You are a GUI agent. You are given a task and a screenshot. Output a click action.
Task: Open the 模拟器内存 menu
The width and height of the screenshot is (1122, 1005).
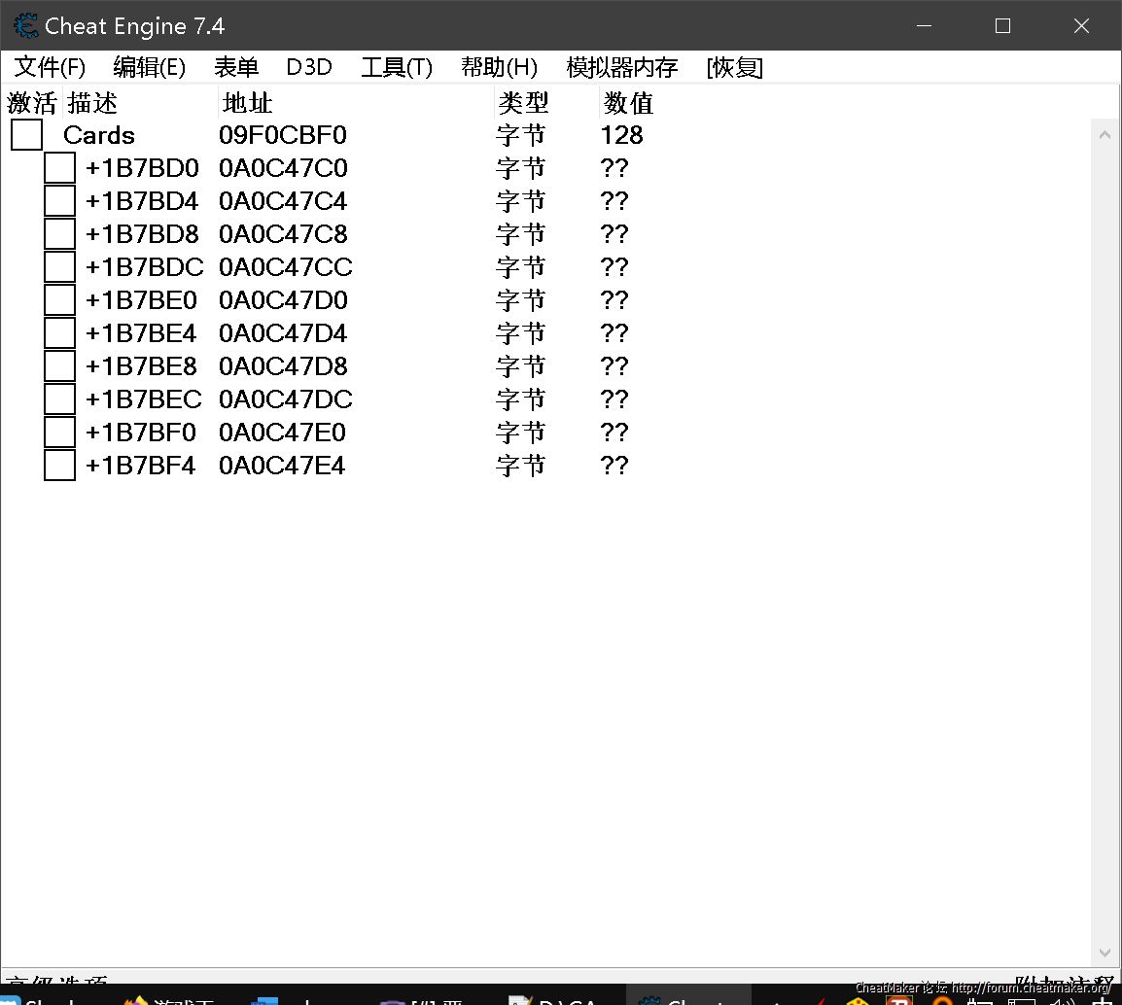click(622, 67)
